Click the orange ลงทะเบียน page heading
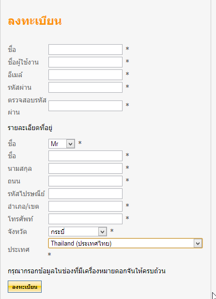The image size is (216, 299). pyautogui.click(x=35, y=21)
